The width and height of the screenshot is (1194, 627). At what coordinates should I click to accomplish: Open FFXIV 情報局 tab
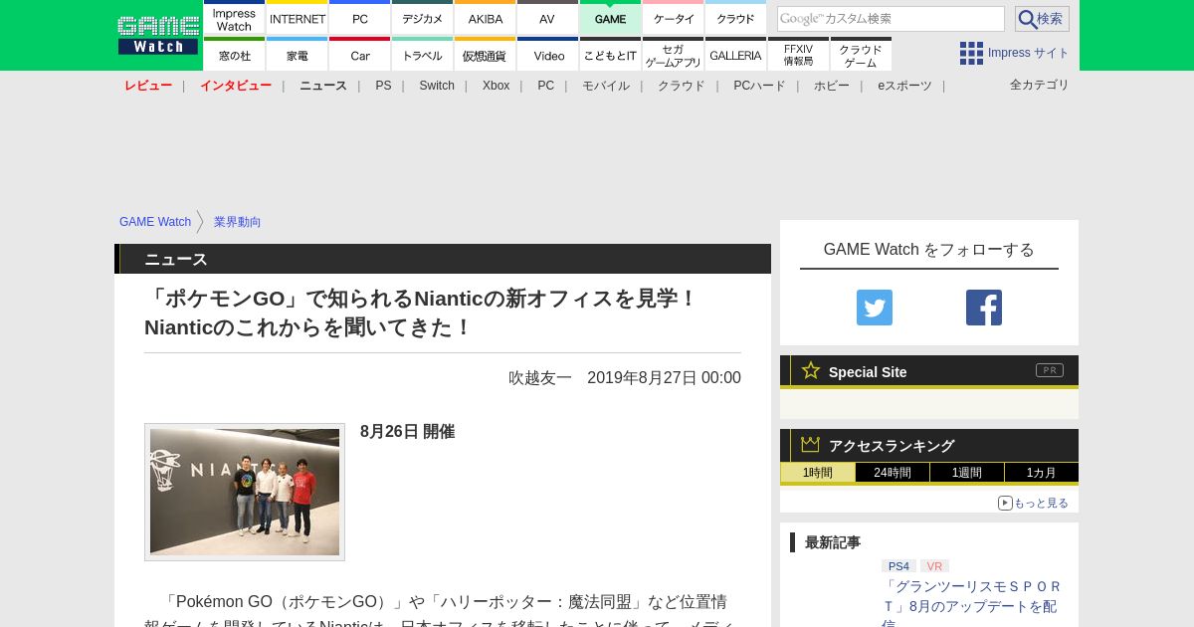[798, 55]
